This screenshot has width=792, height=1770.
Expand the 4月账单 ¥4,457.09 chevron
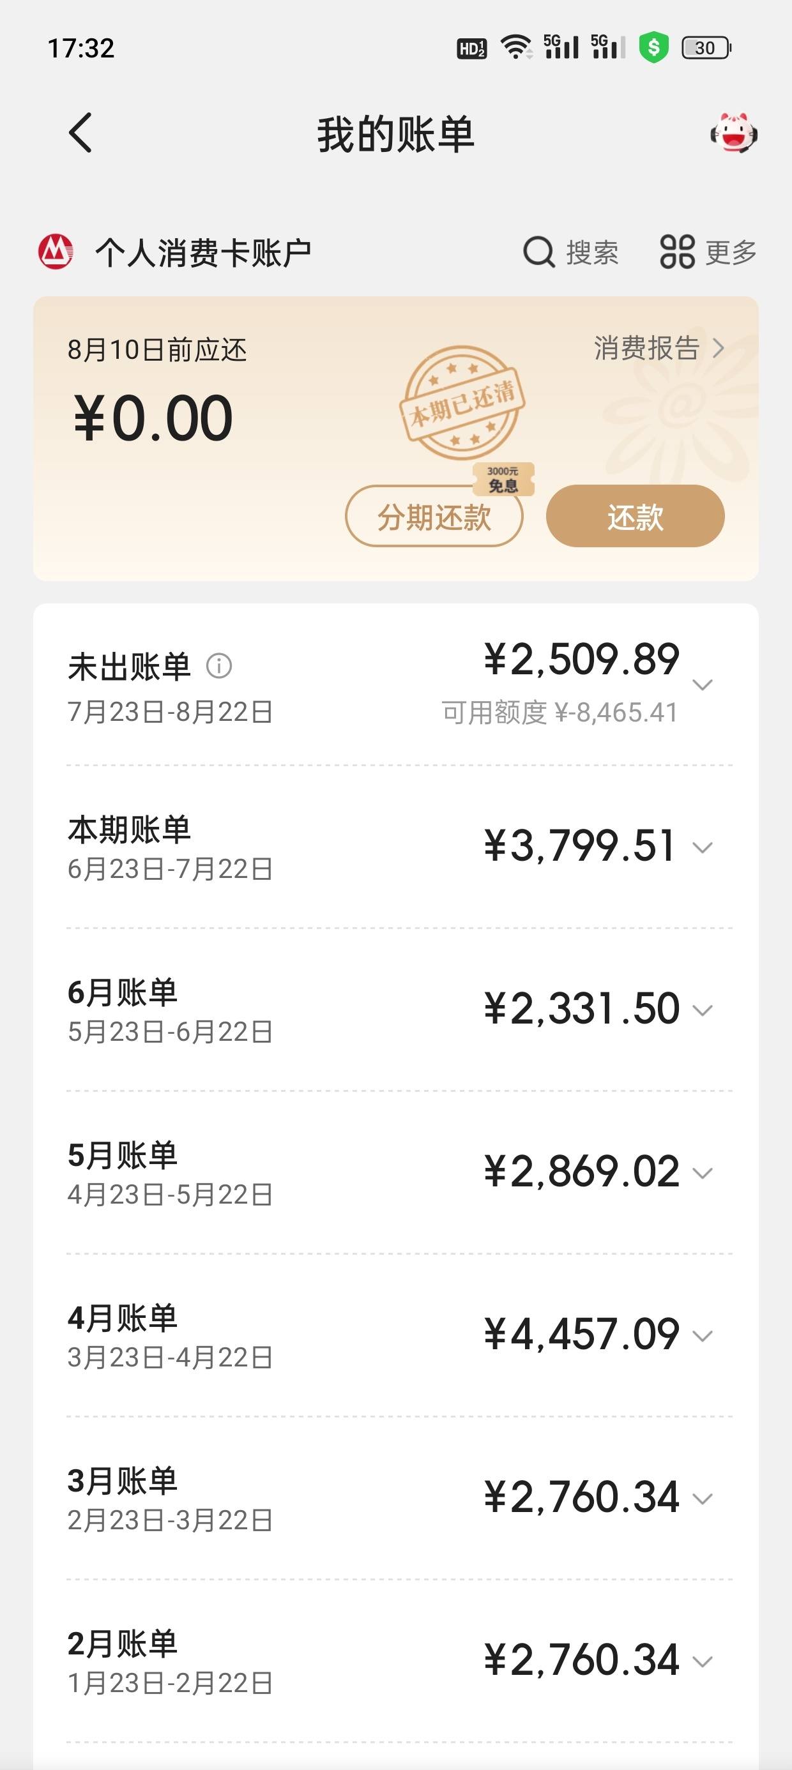(x=702, y=1336)
